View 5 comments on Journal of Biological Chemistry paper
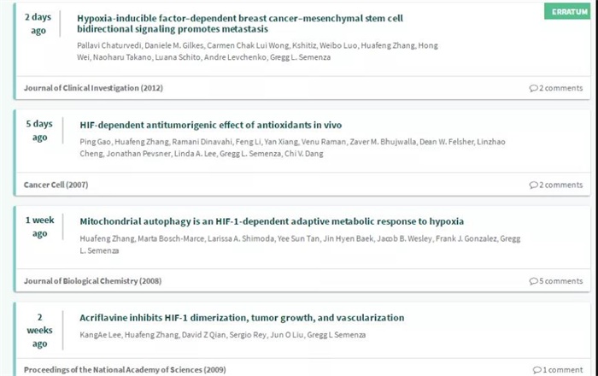The width and height of the screenshot is (598, 376). click(560, 281)
